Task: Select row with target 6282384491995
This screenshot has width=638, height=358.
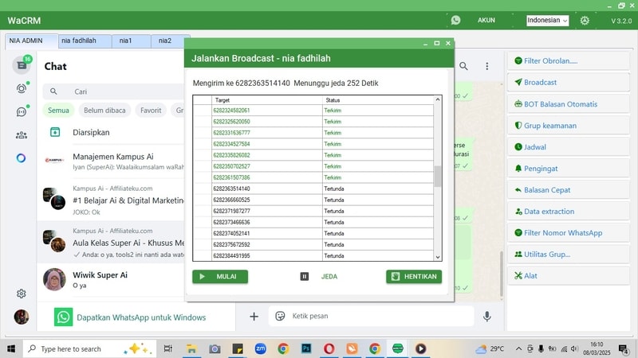Action: point(313,255)
